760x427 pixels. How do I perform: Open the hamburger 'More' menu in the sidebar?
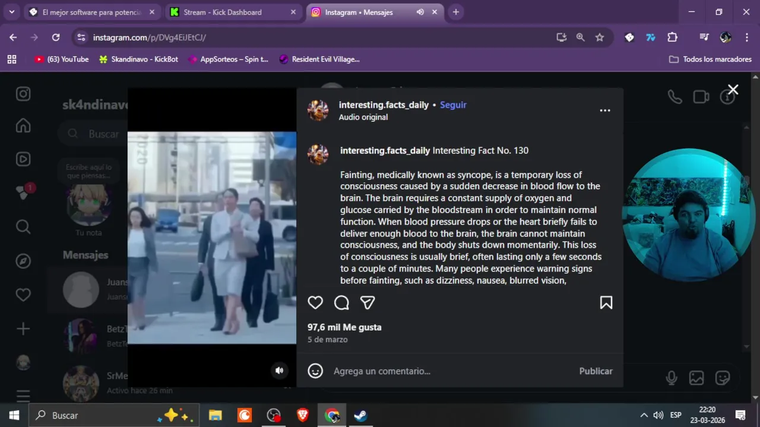tap(23, 396)
